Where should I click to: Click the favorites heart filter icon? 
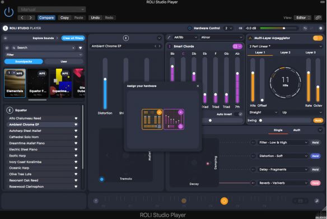point(80,48)
